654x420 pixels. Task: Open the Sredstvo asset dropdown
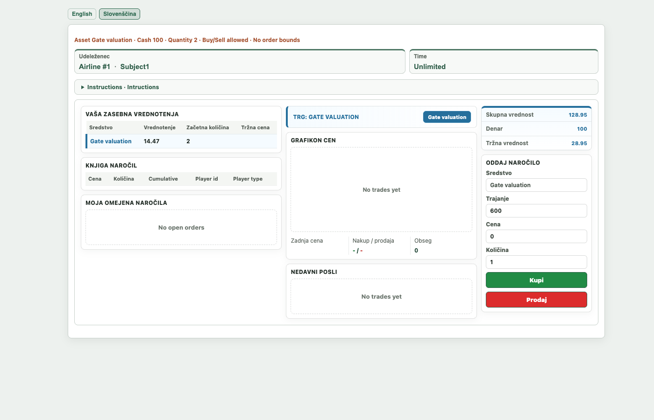(x=536, y=185)
